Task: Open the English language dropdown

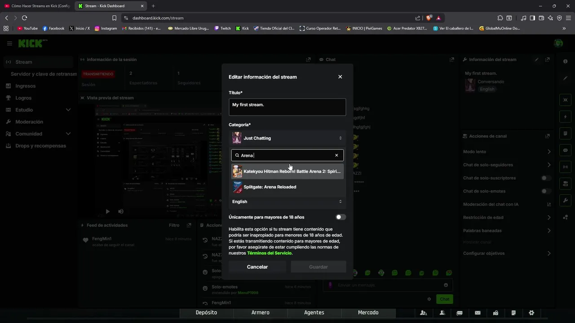Action: click(287, 201)
